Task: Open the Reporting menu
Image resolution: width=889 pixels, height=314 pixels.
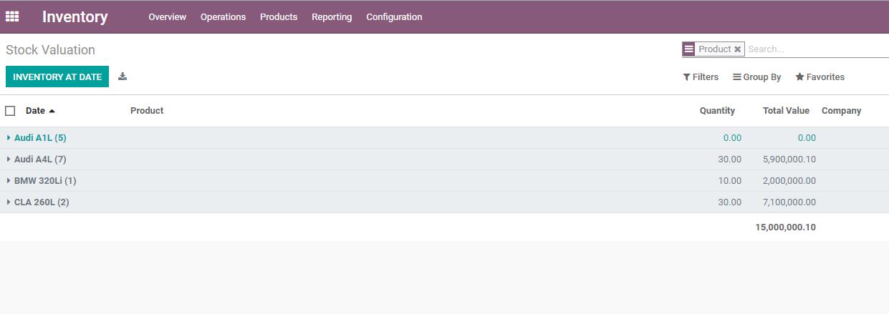Action: click(x=332, y=17)
